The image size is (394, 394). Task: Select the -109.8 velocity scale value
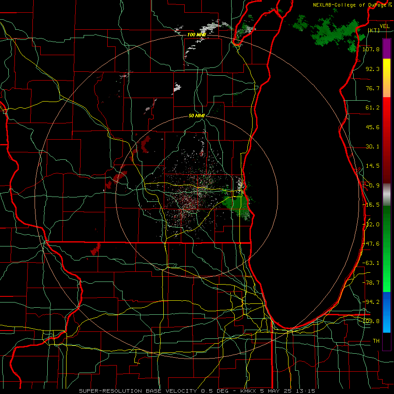[371, 321]
